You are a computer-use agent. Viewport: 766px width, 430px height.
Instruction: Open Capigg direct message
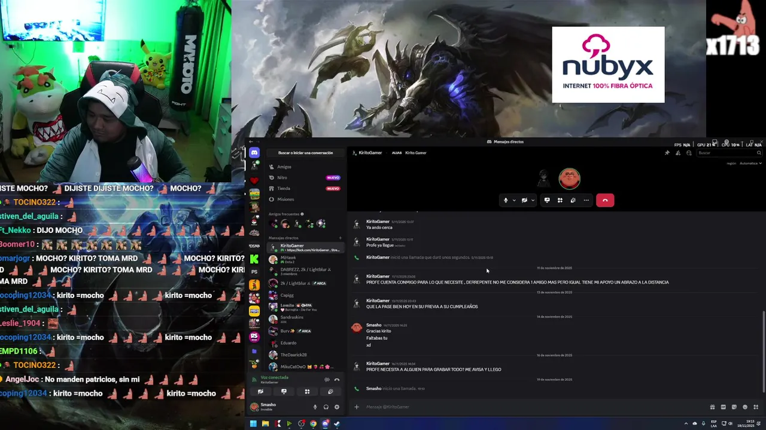click(x=305, y=295)
